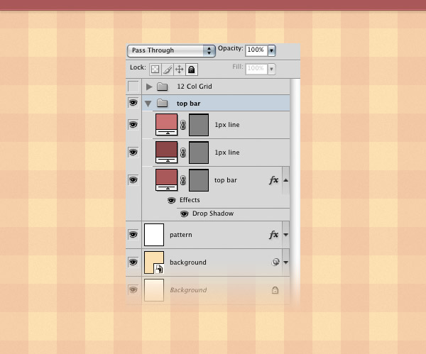Hide the pattern layer
Screen dimensions: 426x354
pos(133,235)
